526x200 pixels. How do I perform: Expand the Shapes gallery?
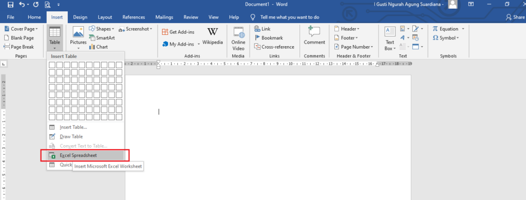click(x=102, y=29)
